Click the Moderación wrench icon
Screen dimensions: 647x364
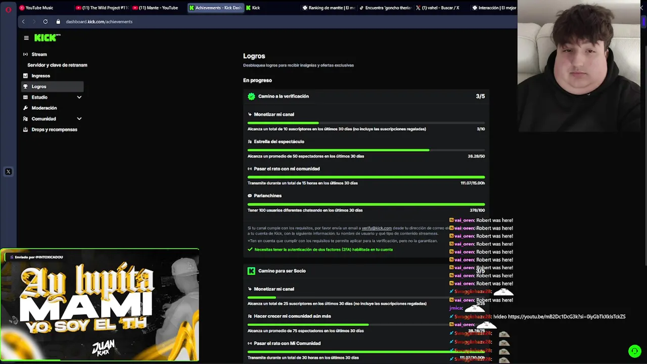[x=25, y=108]
